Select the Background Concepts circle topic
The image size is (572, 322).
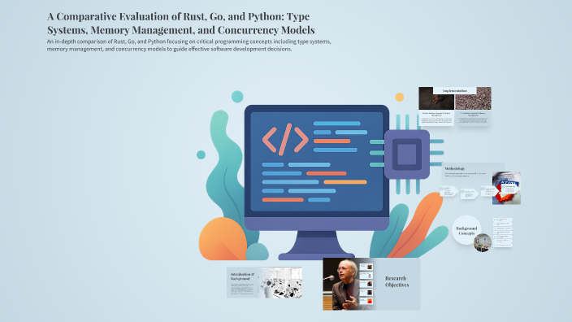pyautogui.click(x=466, y=230)
